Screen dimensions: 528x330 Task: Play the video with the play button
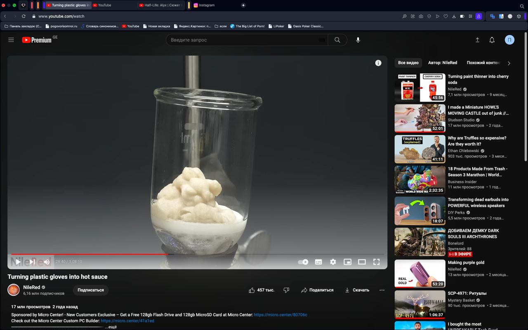click(x=18, y=262)
